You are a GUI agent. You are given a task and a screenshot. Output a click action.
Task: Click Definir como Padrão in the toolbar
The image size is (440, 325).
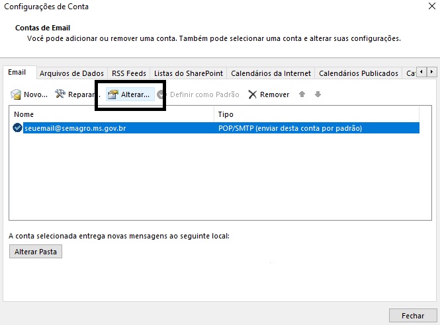pyautogui.click(x=198, y=94)
